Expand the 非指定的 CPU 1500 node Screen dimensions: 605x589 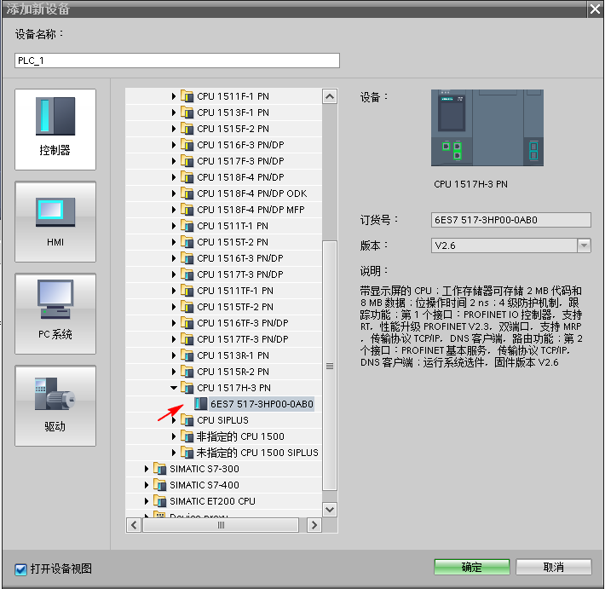(174, 436)
